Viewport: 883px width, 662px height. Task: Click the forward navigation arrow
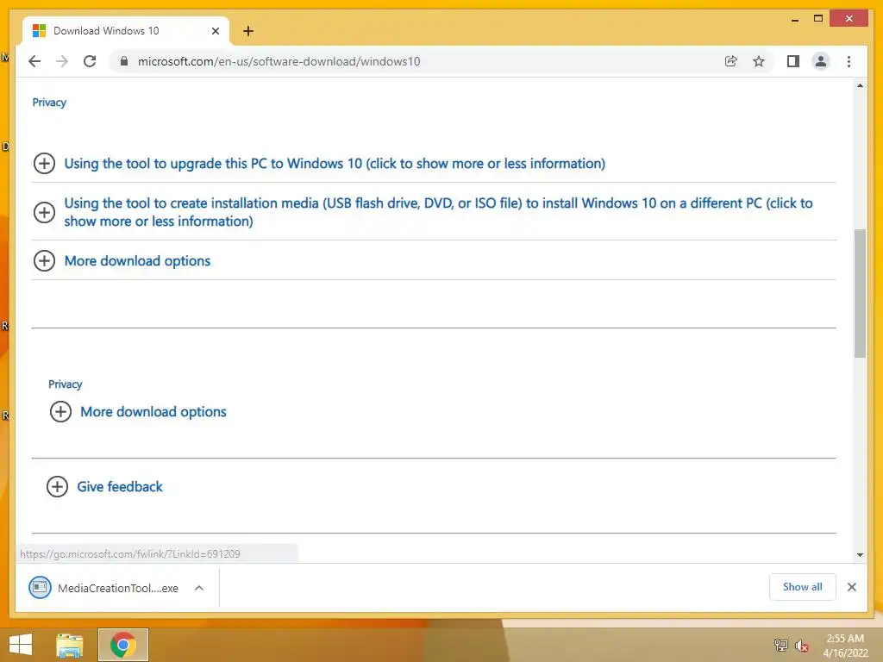pos(62,61)
